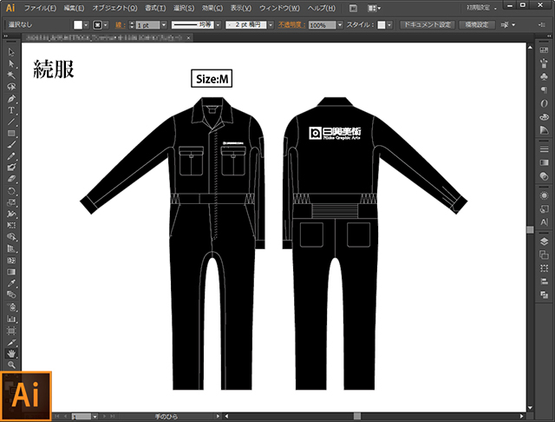Viewport: 555px width, 422px height.
Task: Open the オブジェクト(O) menu
Action: (x=114, y=8)
